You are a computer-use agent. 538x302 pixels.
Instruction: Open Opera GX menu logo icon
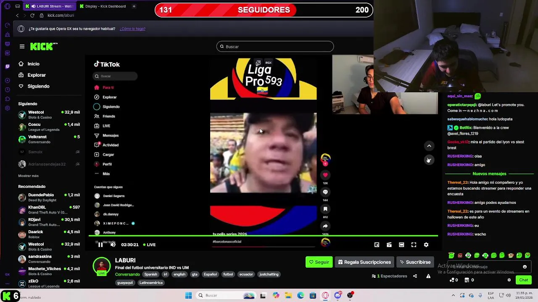[7, 6]
